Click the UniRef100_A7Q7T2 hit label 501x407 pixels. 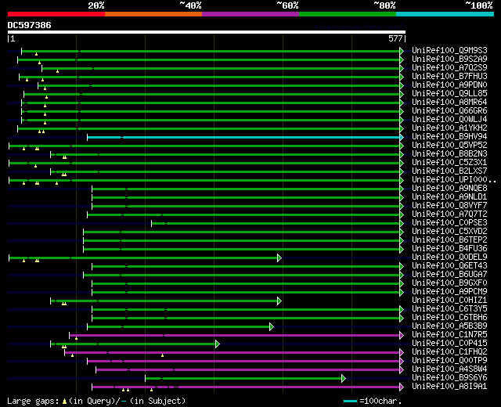click(x=449, y=214)
